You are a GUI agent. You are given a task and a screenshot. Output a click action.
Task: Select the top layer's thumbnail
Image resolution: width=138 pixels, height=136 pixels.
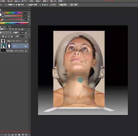coord(3,41)
